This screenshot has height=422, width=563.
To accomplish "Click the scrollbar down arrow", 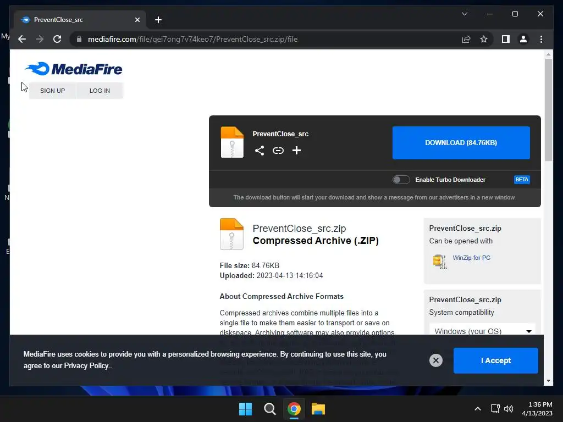I will coord(548,381).
